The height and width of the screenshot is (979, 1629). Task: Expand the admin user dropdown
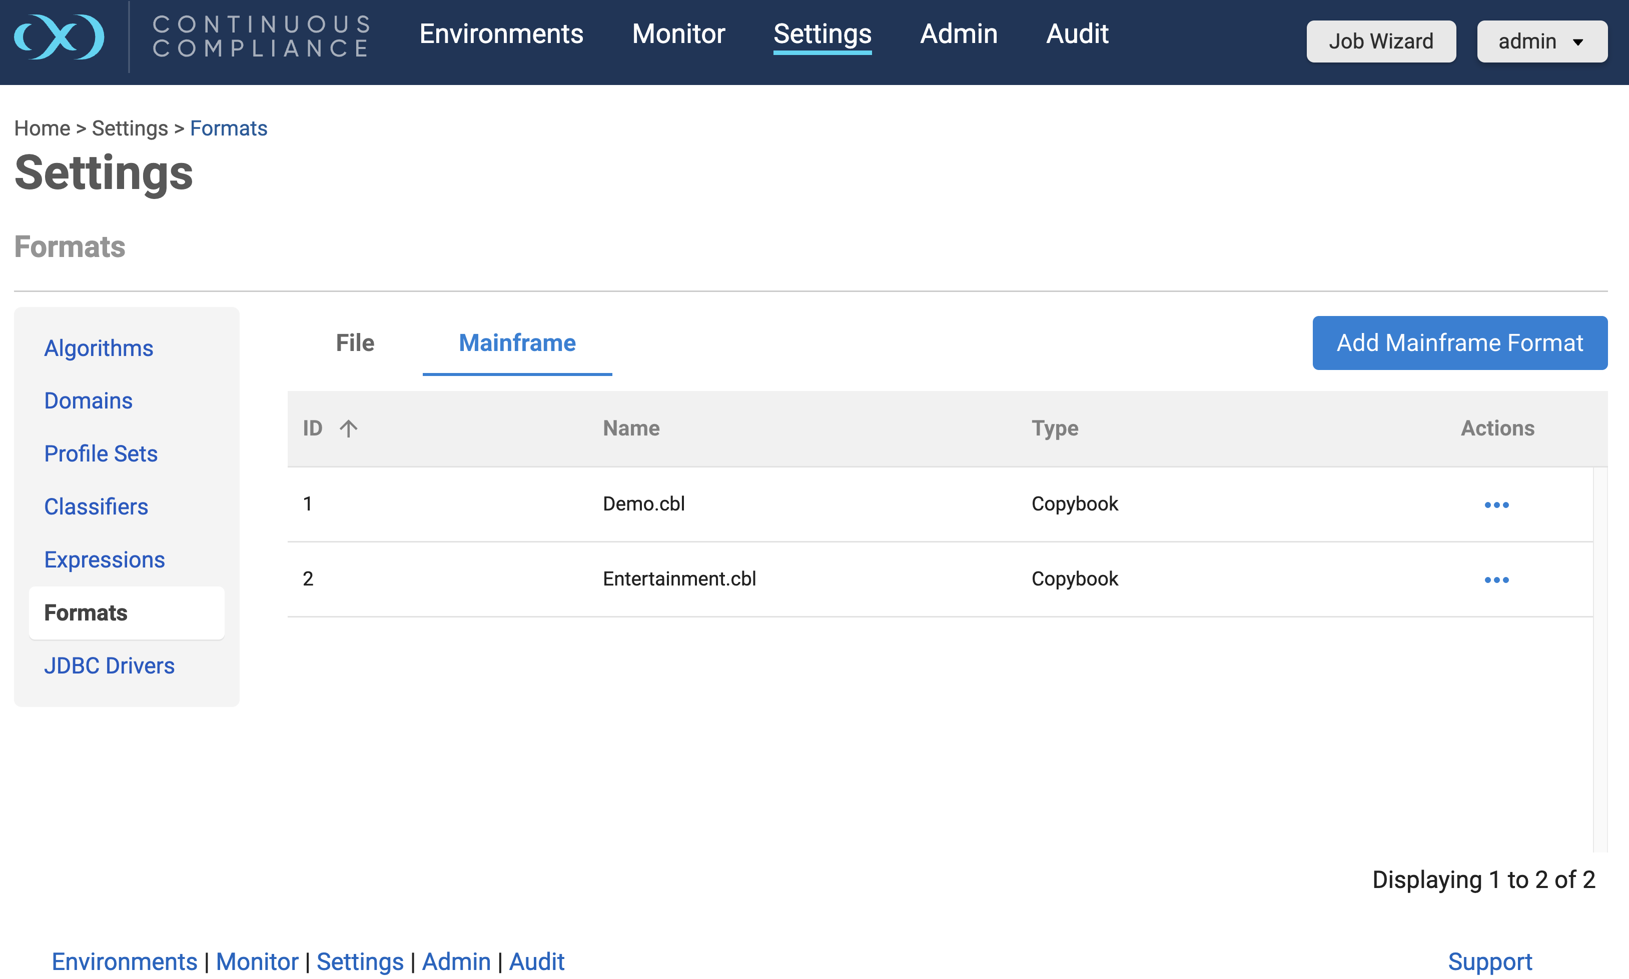coord(1541,41)
